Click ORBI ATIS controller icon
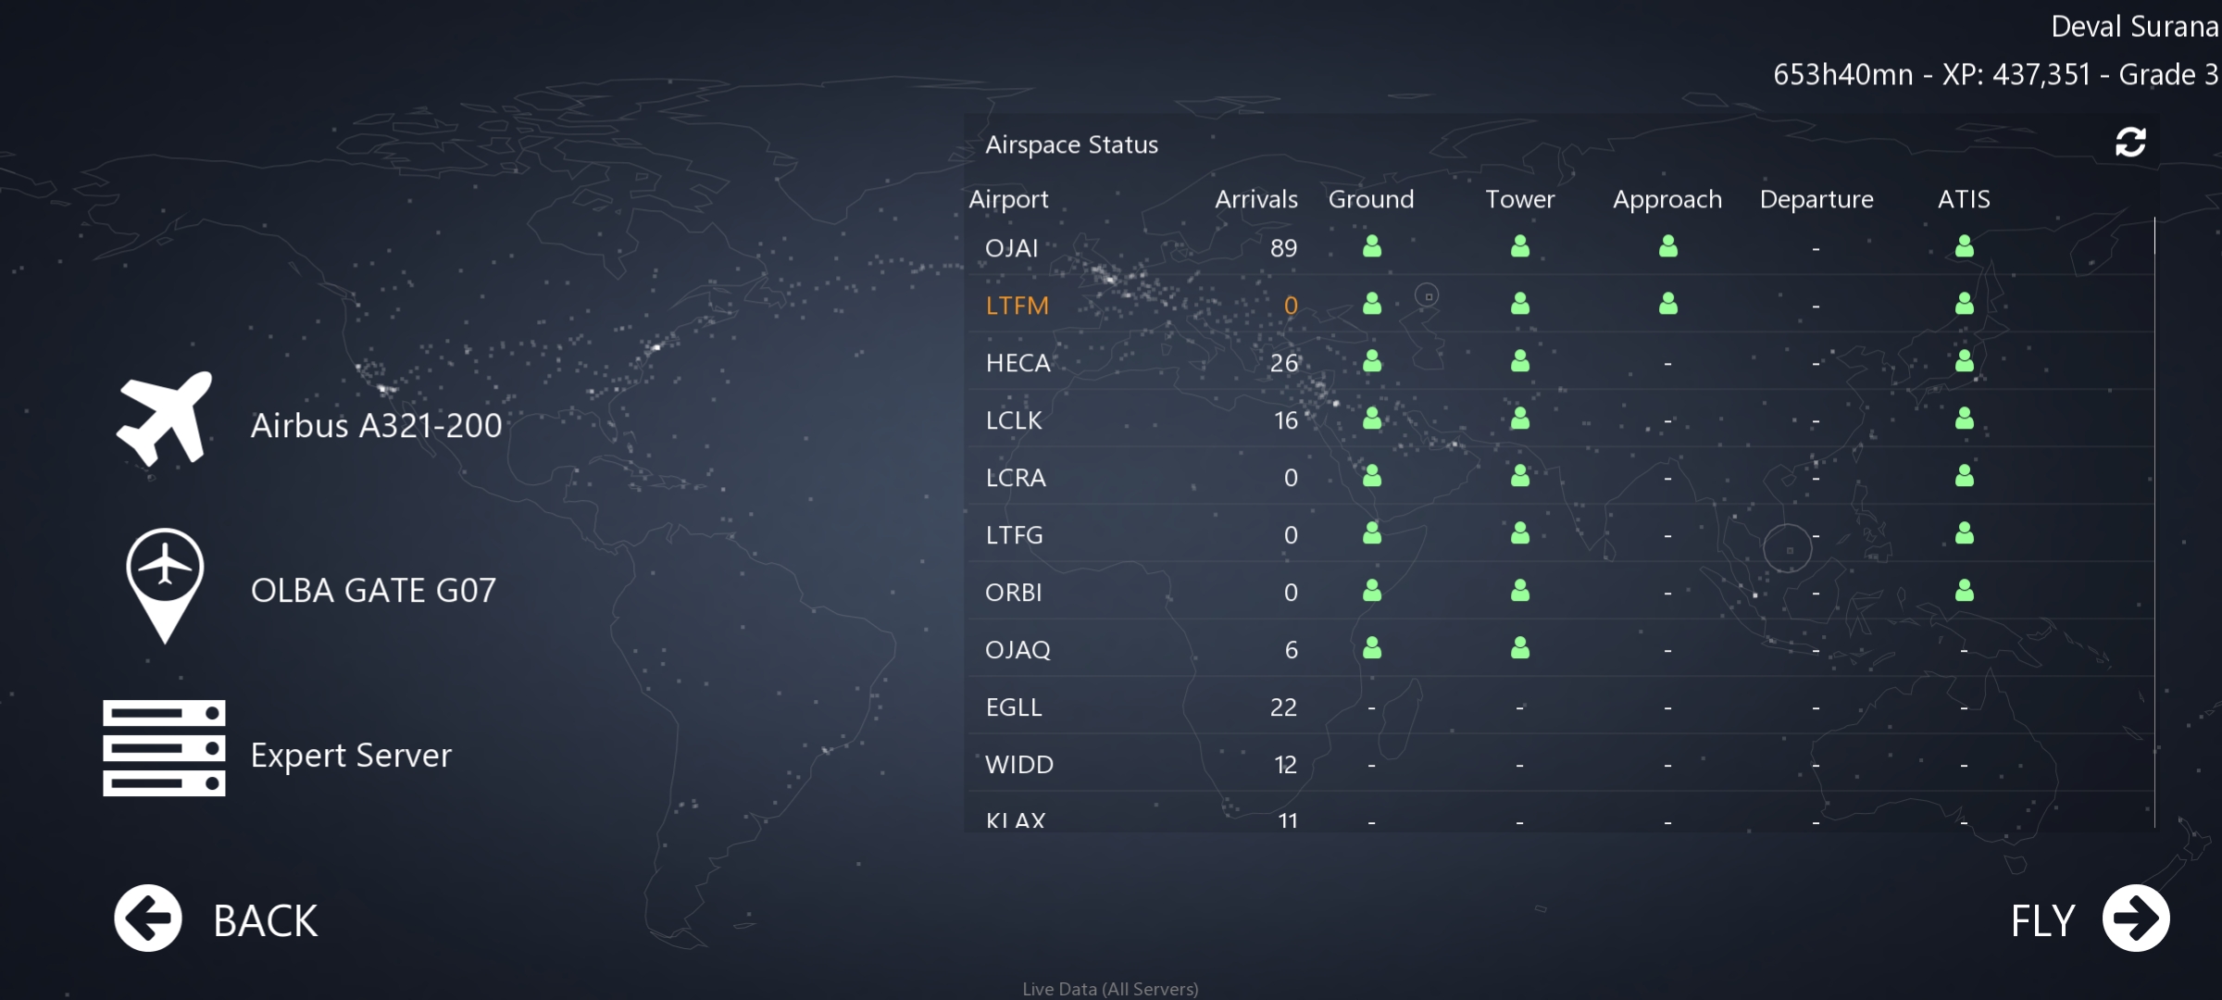 click(x=1964, y=591)
